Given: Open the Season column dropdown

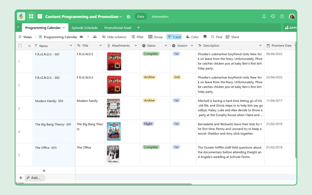Looking at the screenshot, I should pos(192,46).
